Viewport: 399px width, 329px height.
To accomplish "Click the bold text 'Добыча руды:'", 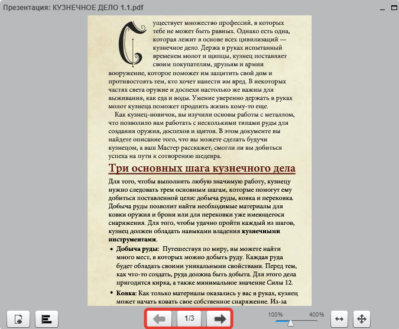I will 138,249.
